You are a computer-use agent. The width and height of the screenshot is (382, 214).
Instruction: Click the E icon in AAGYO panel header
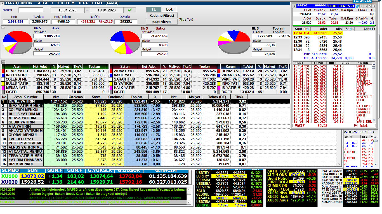point(361,6)
